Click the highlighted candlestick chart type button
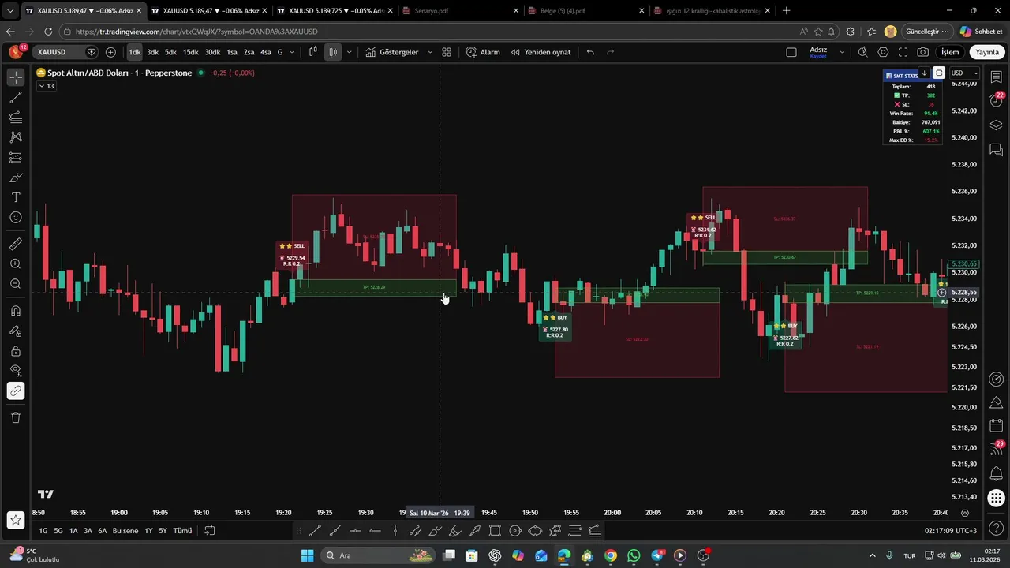 click(x=333, y=52)
